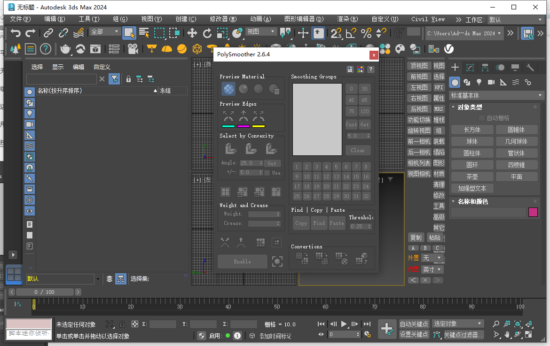Click the Undo arrow in main toolbar
The image size is (550, 346).
pyautogui.click(x=15, y=33)
